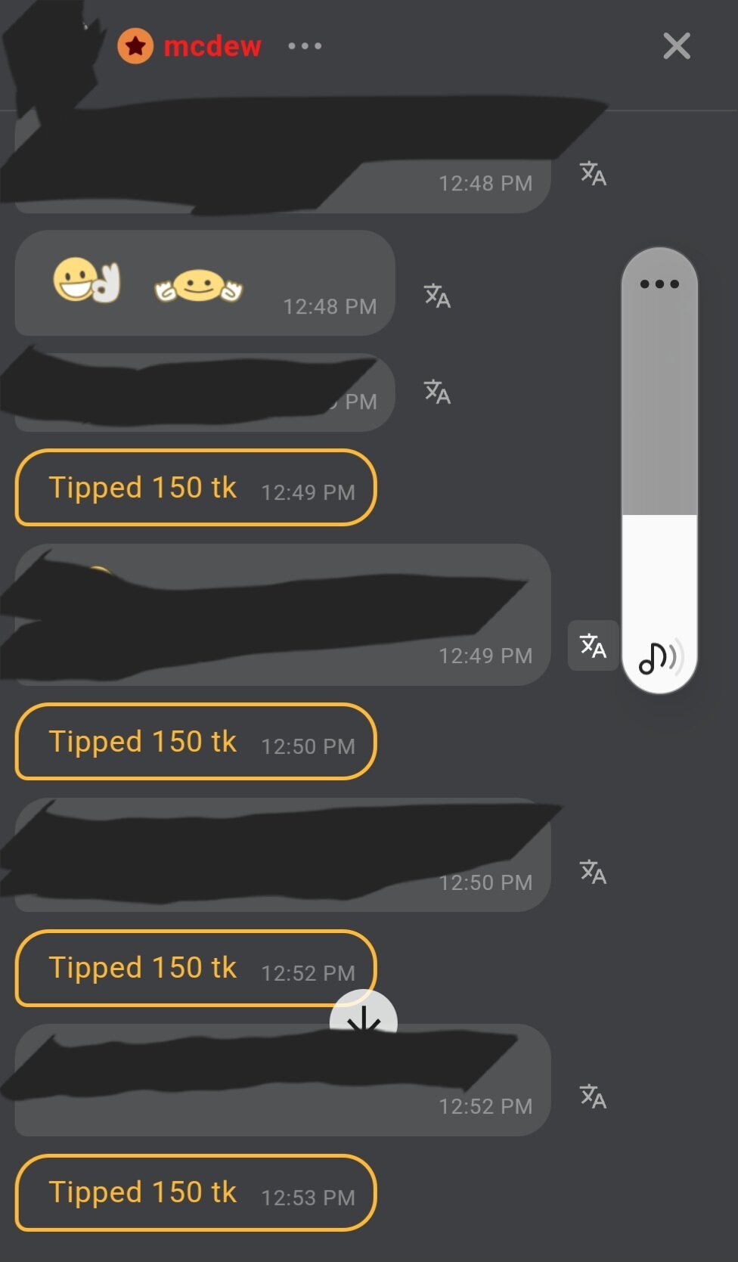Screen dimensions: 738x1262
Task: Select the Tipped 150 tk entry at 12:50 PM
Action: [x=196, y=741]
